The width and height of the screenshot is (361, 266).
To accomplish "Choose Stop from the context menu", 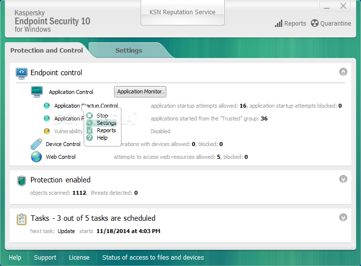I will click(x=101, y=116).
